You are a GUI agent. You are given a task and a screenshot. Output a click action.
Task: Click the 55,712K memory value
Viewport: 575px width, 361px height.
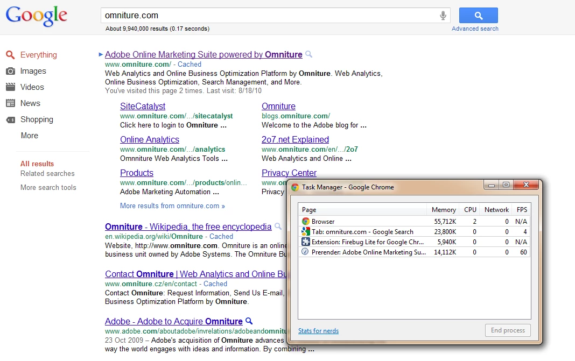[x=445, y=221]
